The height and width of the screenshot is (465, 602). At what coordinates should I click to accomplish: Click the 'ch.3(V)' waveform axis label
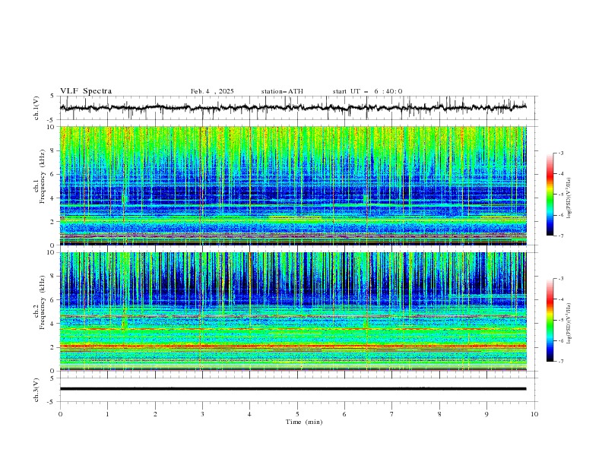tap(36, 390)
